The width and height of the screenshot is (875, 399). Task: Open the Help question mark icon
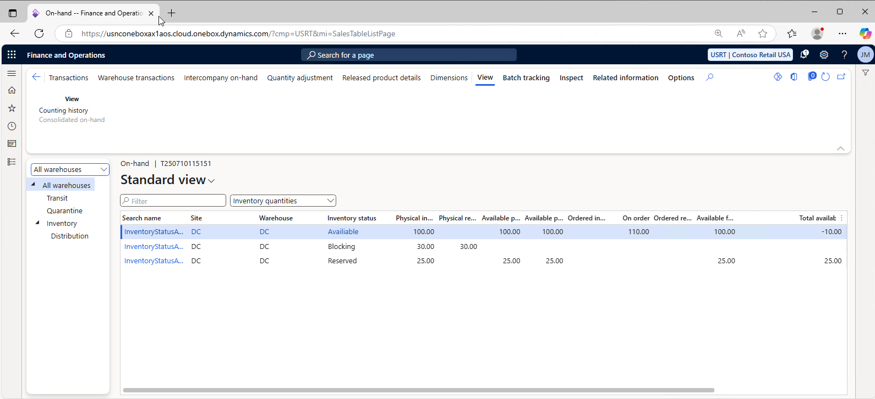pos(844,55)
